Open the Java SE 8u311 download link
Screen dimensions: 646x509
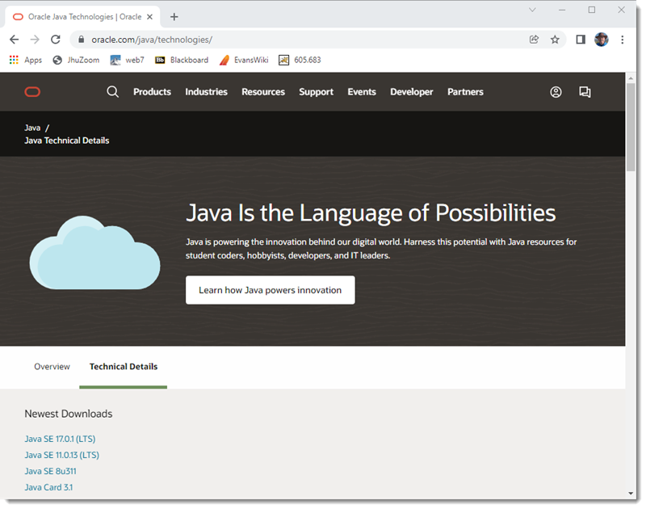pos(50,471)
